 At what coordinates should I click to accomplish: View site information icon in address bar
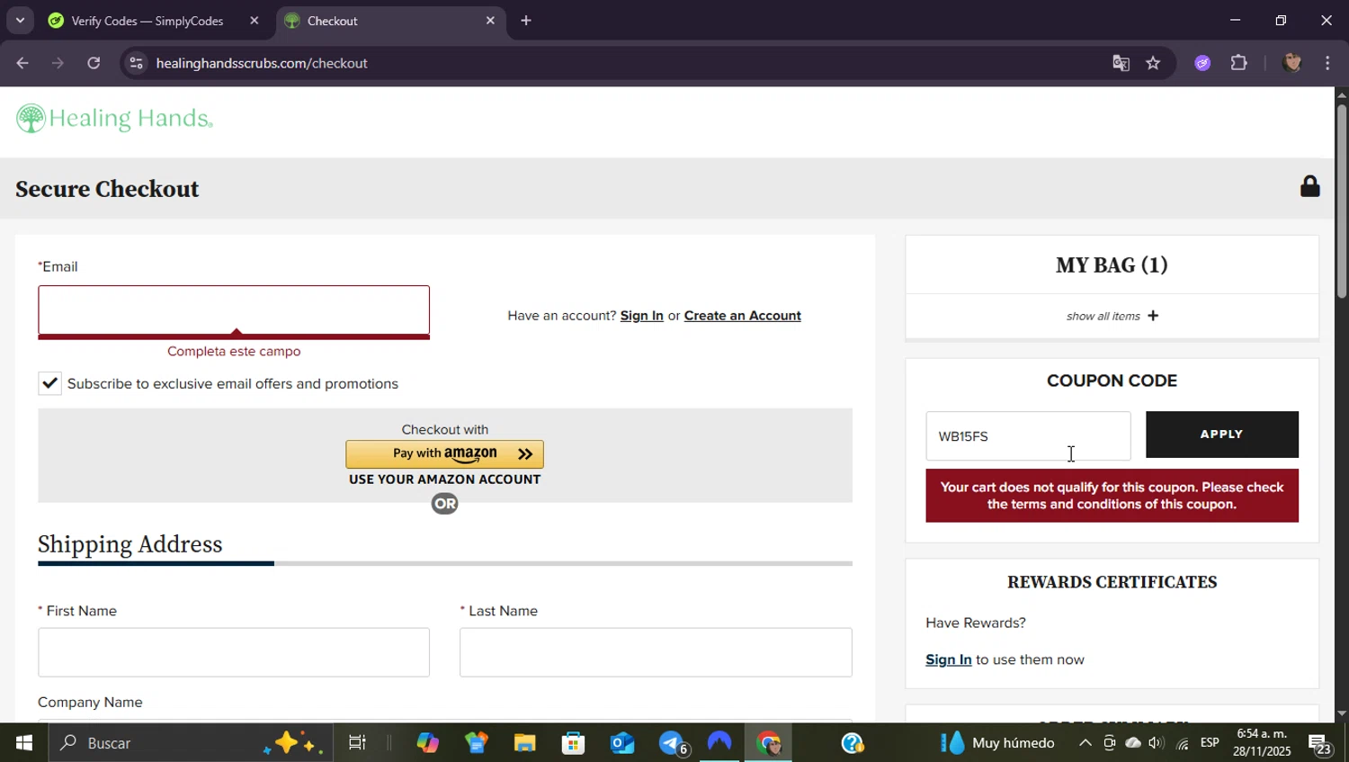click(x=136, y=63)
